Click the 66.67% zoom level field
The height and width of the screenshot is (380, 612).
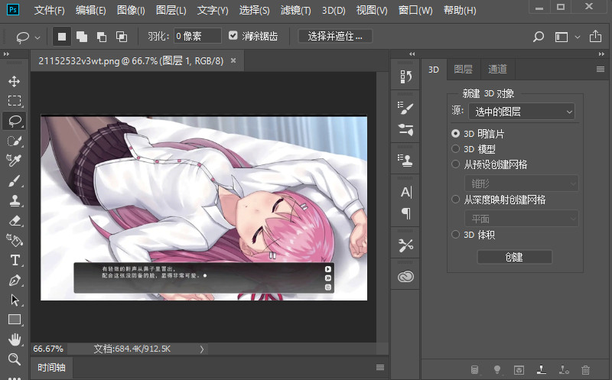pyautogui.click(x=48, y=349)
